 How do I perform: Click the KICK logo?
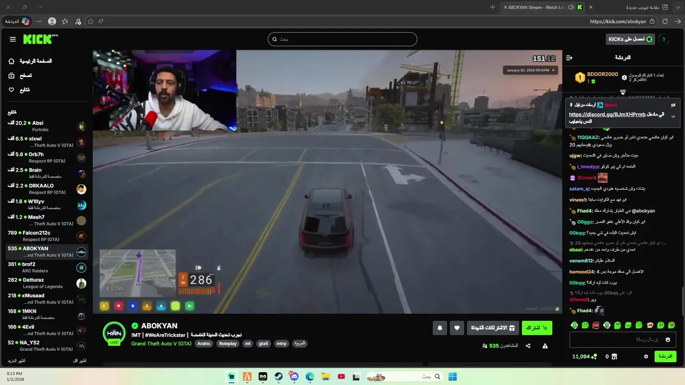click(40, 39)
